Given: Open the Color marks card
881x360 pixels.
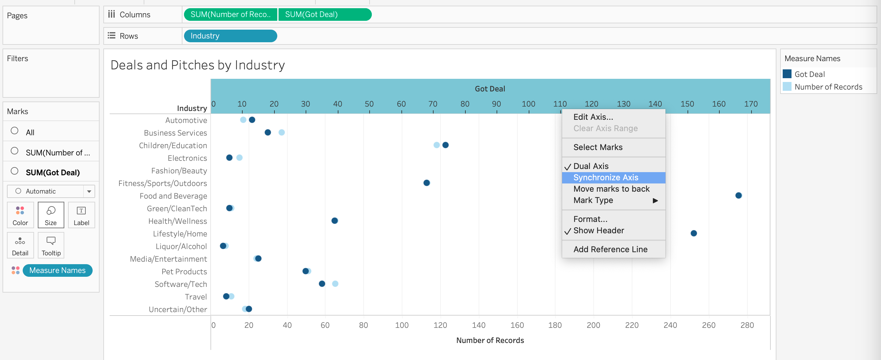Looking at the screenshot, I should click(20, 215).
